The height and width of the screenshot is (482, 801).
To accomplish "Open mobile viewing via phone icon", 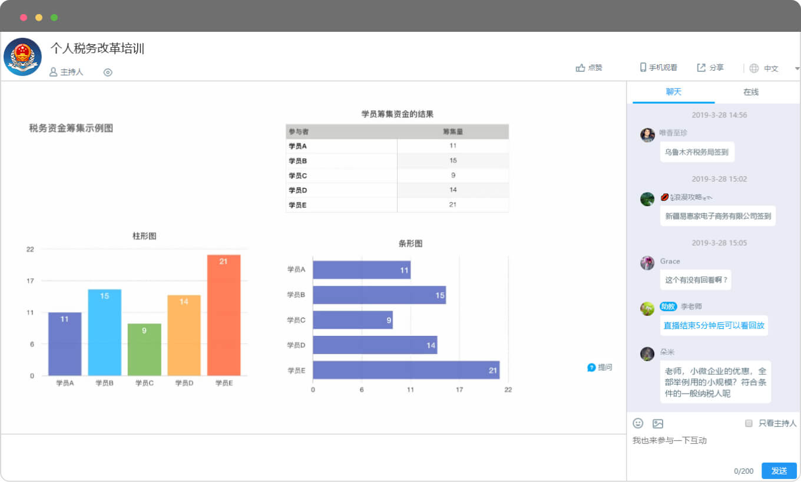I will [x=643, y=68].
